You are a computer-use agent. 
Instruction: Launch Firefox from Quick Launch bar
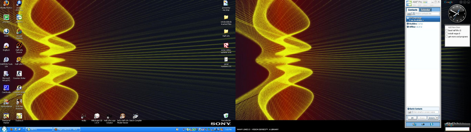click(x=11, y=129)
